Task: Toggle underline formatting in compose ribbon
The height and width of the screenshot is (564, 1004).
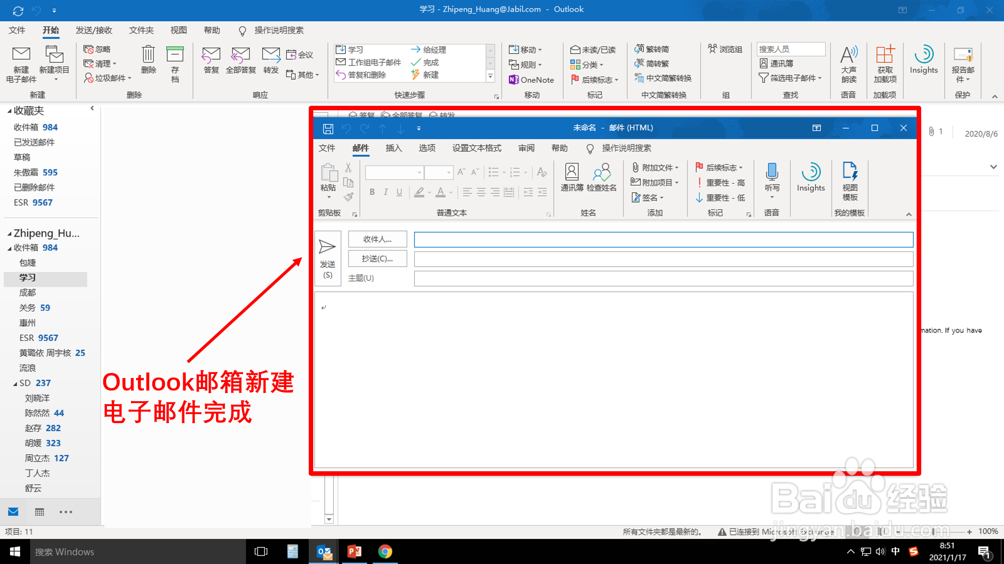Action: coord(399,192)
